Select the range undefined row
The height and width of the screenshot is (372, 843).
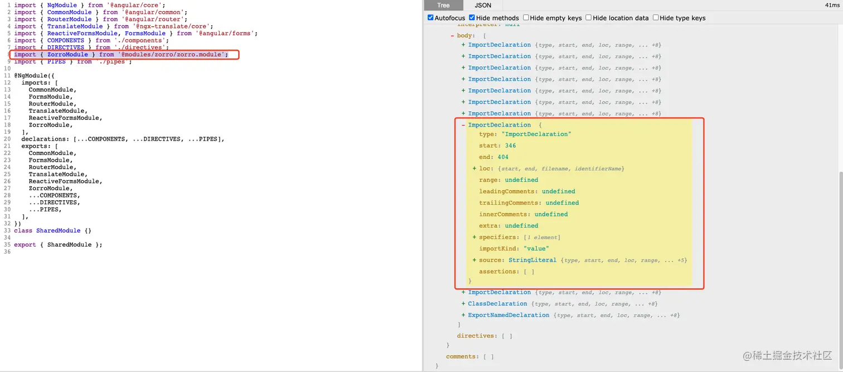click(x=508, y=180)
